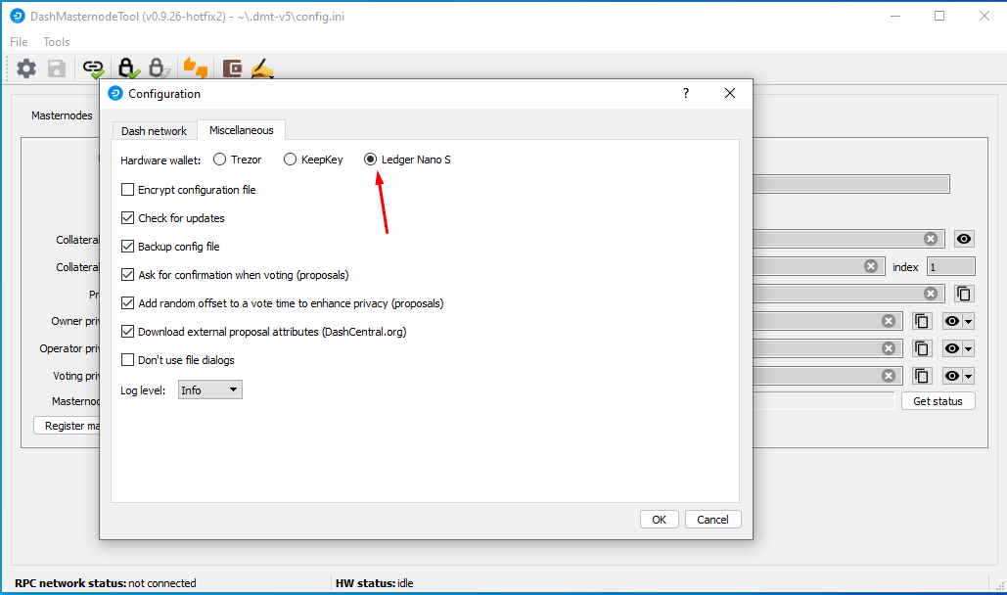Viewport: 1007px width, 595px height.
Task: Click the floppy disk save icon
Action: 57,69
